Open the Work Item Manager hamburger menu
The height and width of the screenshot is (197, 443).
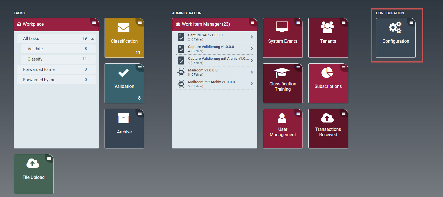(253, 22)
